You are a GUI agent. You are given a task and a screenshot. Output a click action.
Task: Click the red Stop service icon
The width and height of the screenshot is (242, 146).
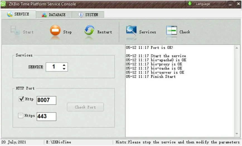(55, 30)
